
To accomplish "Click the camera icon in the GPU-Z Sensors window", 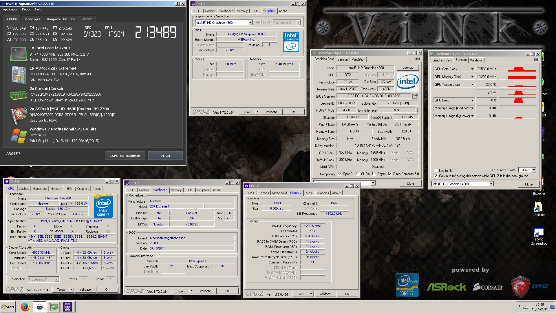I will click(536, 60).
